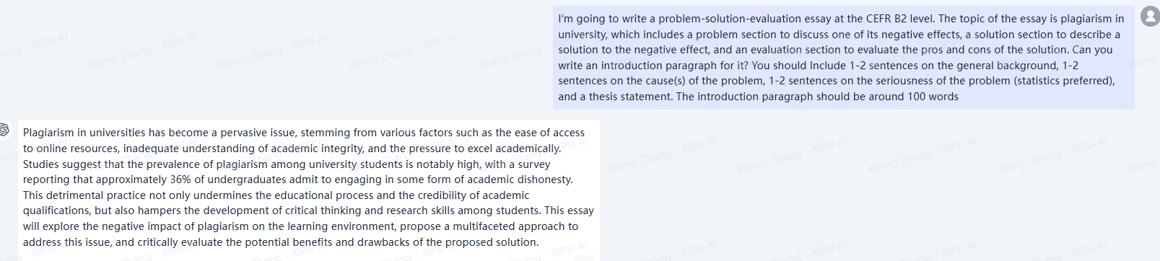
Task: Click 'academic dishonesty.' in the response
Action: pos(521,180)
